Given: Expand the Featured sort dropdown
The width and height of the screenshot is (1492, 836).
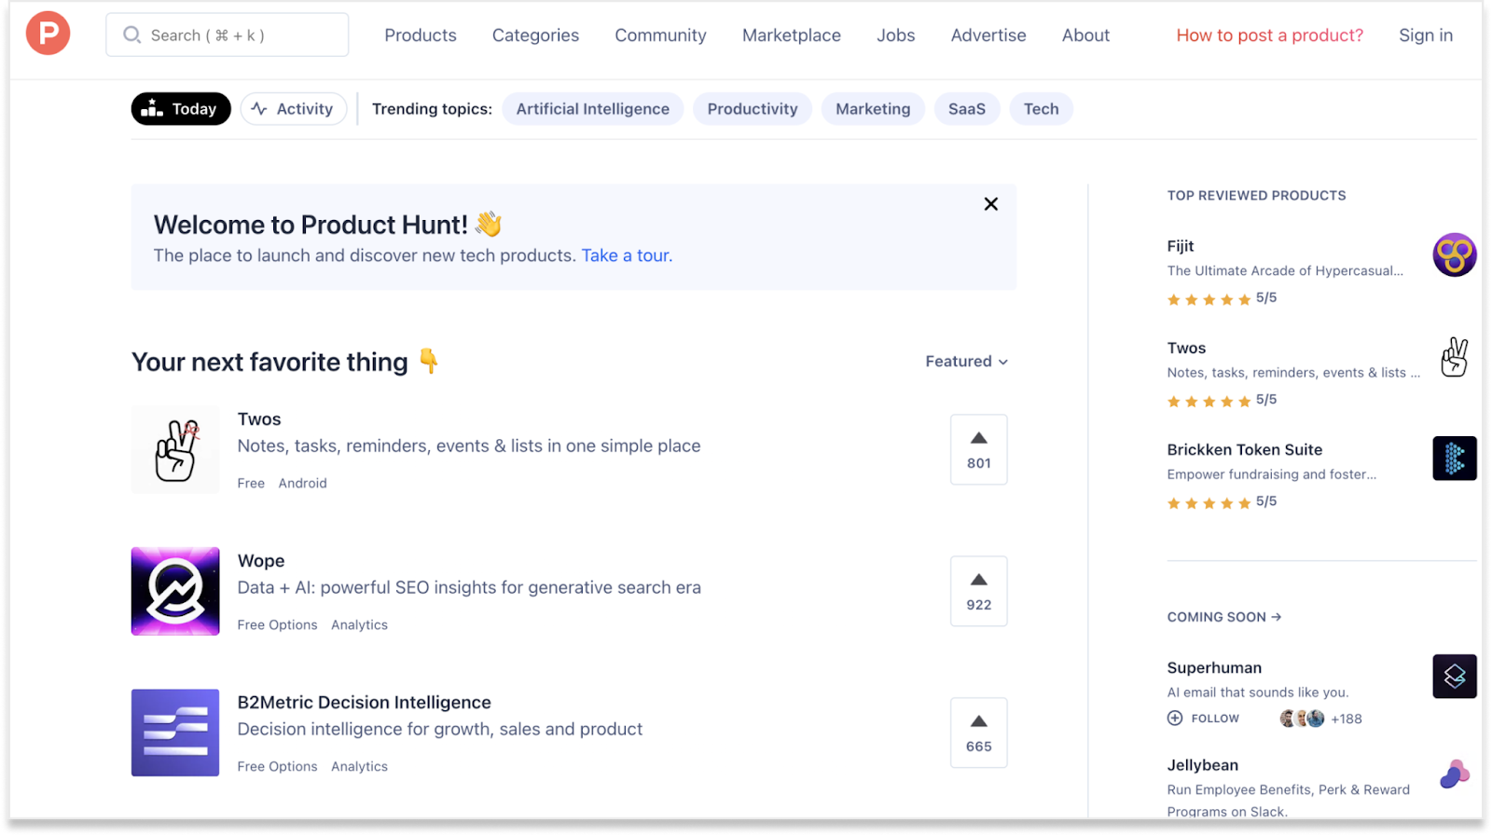Looking at the screenshot, I should [x=967, y=362].
